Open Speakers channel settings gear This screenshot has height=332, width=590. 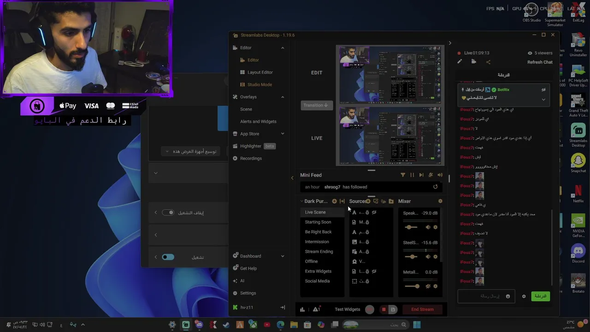point(435,227)
